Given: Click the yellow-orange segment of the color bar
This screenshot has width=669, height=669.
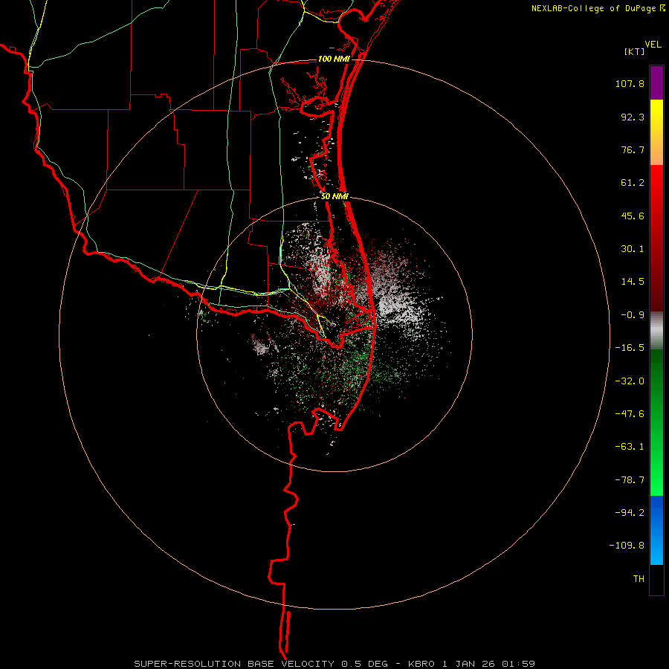Looking at the screenshot, I should [656, 132].
